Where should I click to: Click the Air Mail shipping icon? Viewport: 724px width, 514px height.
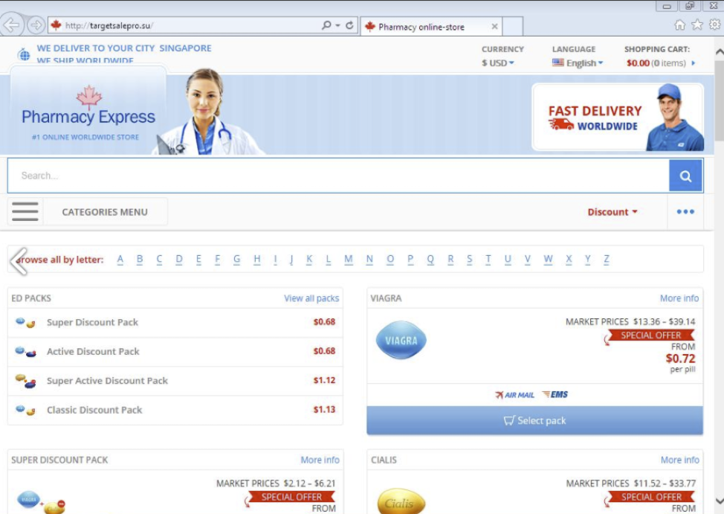514,395
